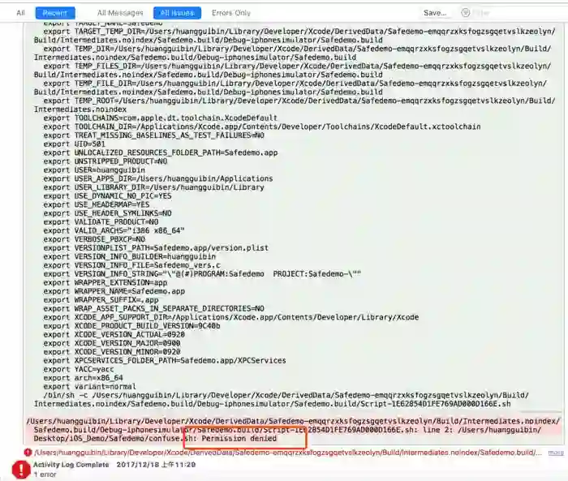
Task: Switch to All Messages view
Action: [x=120, y=13]
